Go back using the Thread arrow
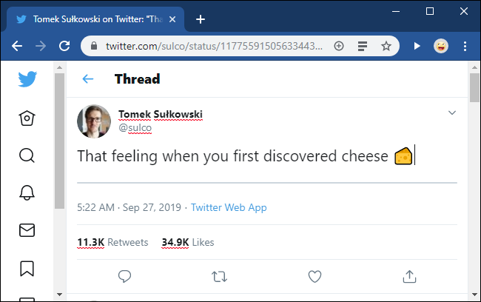Screen dimensions: 481x302 [x=88, y=79]
